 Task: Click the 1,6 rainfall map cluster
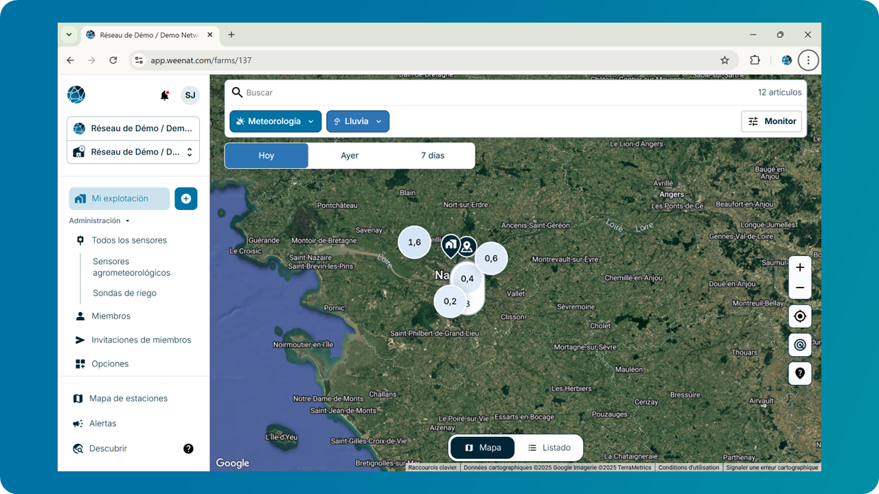pyautogui.click(x=415, y=242)
